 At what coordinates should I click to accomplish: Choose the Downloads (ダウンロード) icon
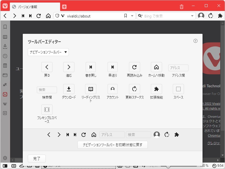coord(69,89)
